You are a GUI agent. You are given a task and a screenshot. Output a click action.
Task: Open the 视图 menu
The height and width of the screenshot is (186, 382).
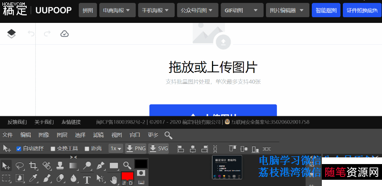tap(117, 135)
